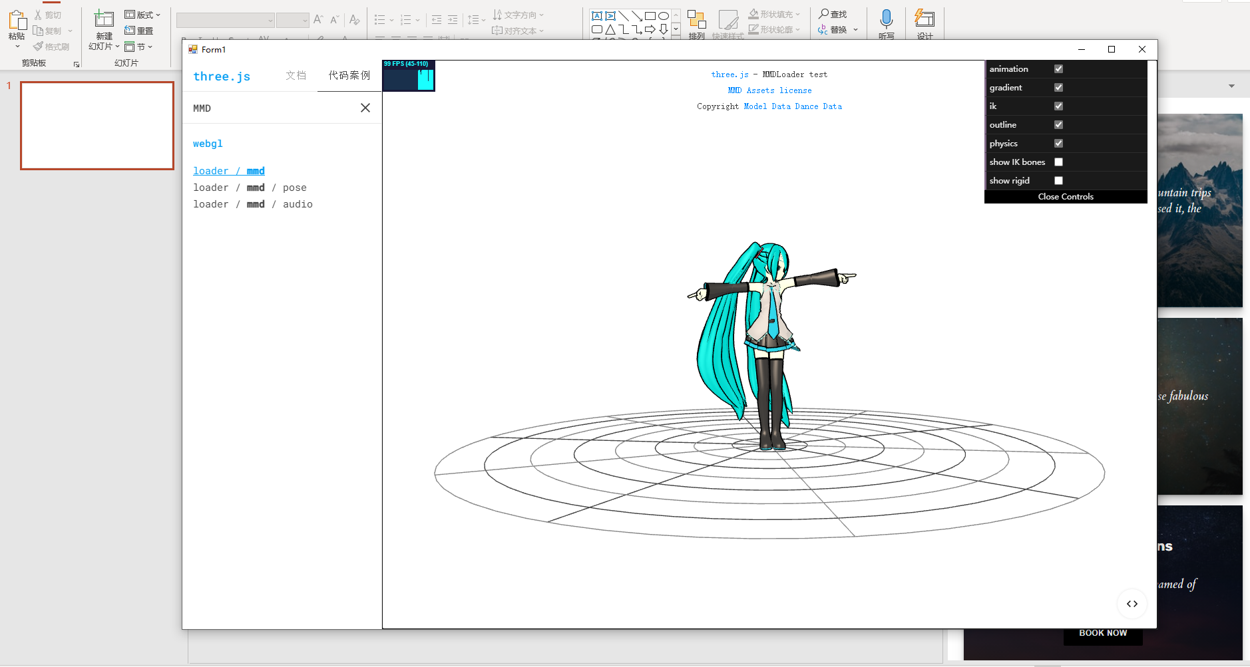Screen dimensions: 1250x667
Task: Toggle the outline checkbox
Action: pos(1058,125)
